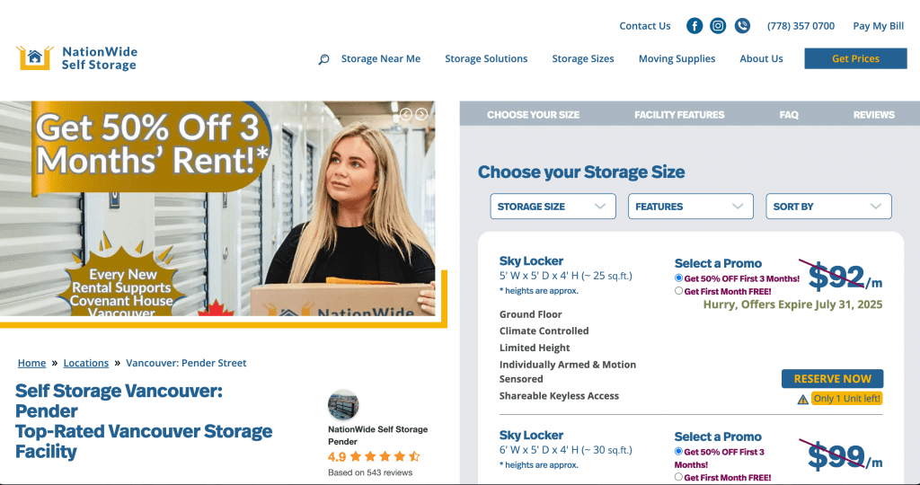Image resolution: width=920 pixels, height=485 pixels.
Task: Click Ground Floor feature text
Action: click(530, 314)
